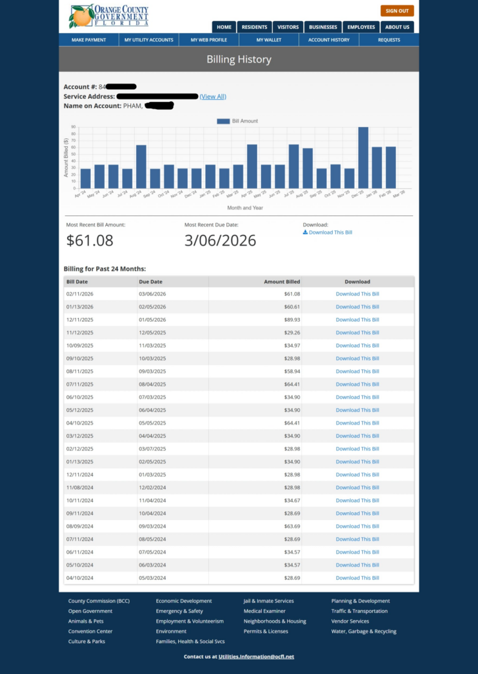
Task: Select Account History menu item
Action: 329,40
